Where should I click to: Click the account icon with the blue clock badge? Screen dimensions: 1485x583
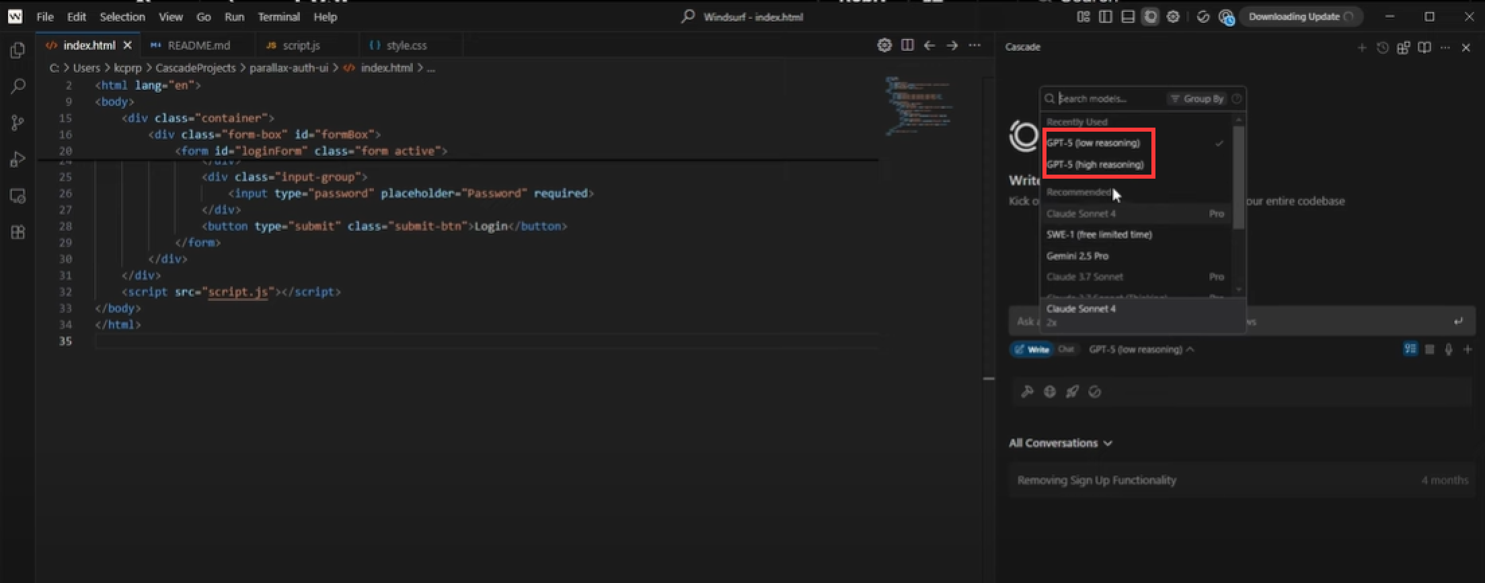1226,17
